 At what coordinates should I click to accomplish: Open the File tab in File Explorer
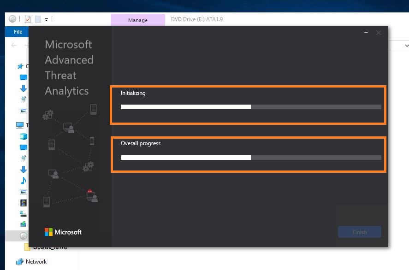click(x=18, y=32)
